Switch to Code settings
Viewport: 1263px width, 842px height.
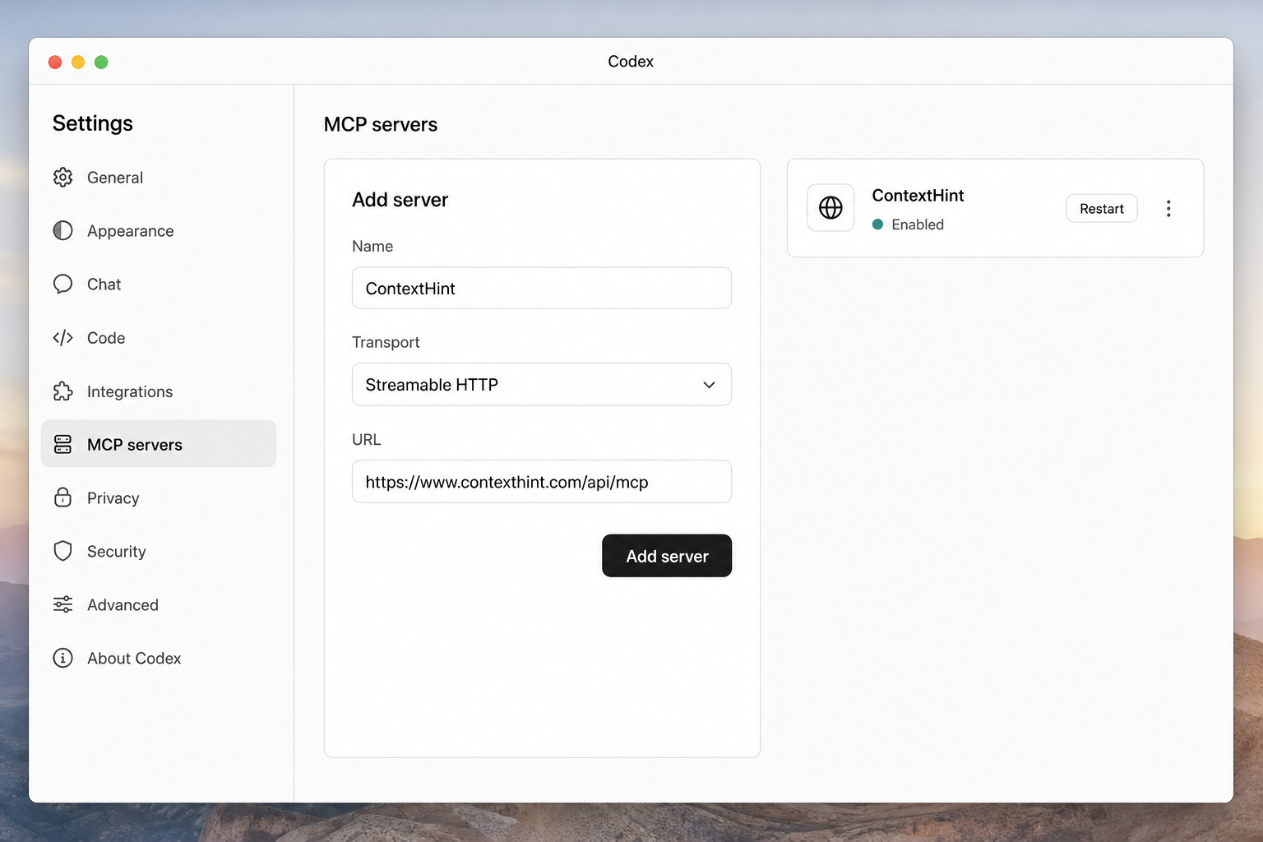[159, 338]
